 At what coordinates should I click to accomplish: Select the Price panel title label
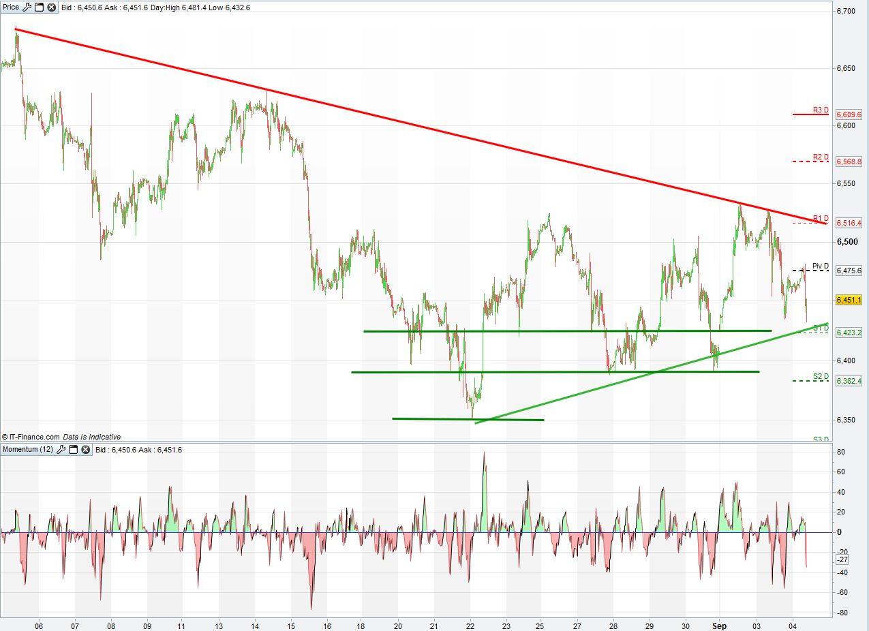pos(11,7)
